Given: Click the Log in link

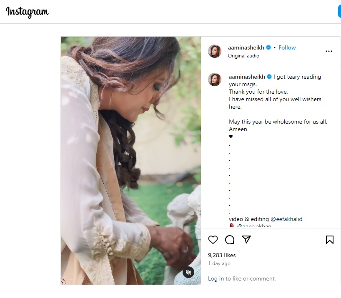Looking at the screenshot, I should pos(216,278).
